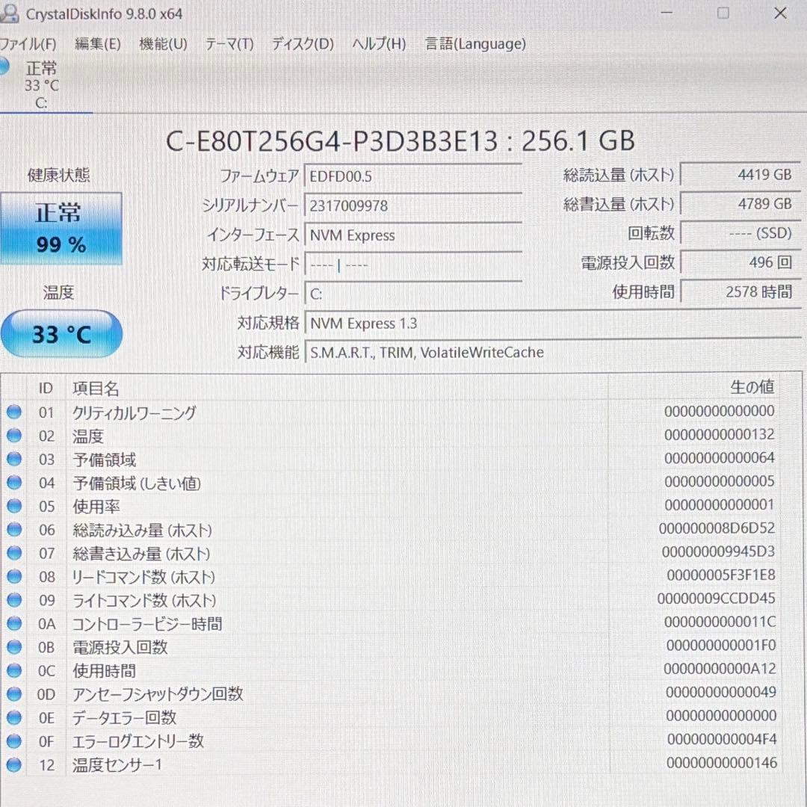
Task: Select the 総読み込み量 (ホスト) attribute name
Action: point(142,530)
